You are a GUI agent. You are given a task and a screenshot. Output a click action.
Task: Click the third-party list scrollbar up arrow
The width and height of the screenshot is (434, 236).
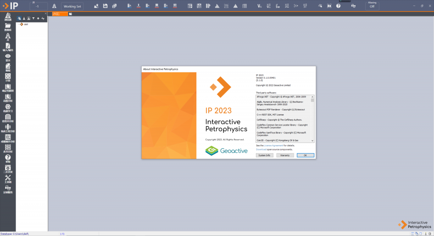312,97
